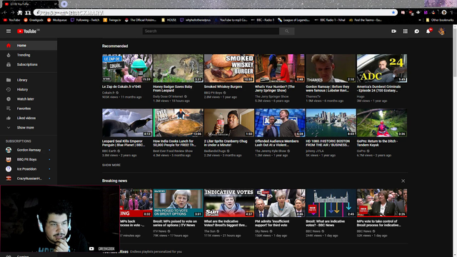Click the browser back arrow

coord(5,13)
